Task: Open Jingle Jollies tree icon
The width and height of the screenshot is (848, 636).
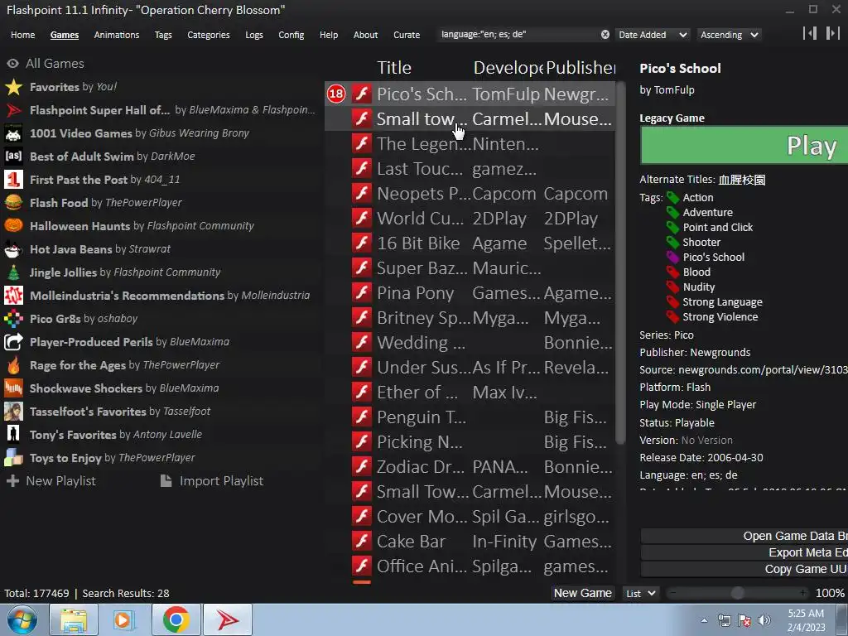Action: [x=13, y=272]
